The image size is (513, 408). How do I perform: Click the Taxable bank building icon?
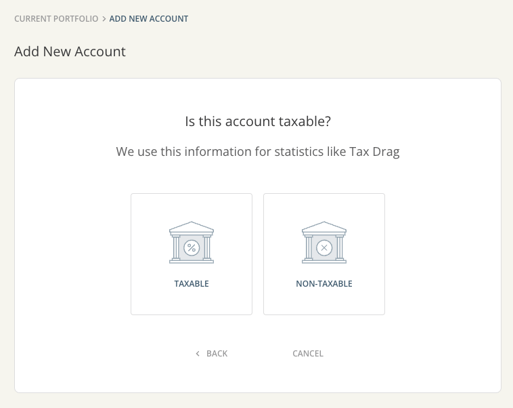192,242
